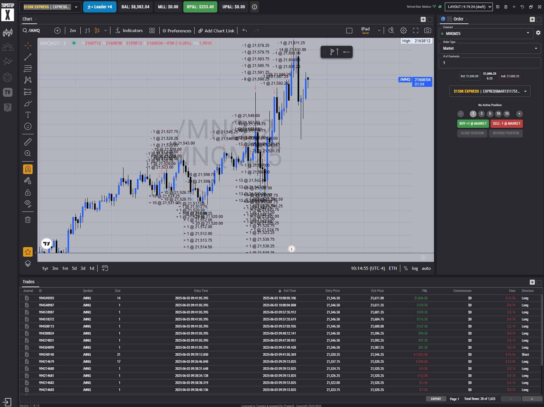
Task: Open the MNQM25 contract dropdown
Action: [x=486, y=33]
